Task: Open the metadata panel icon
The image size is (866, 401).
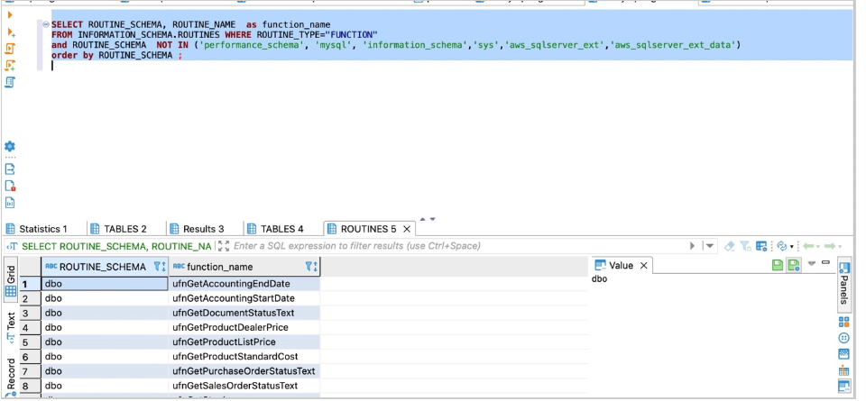Action: point(844,354)
